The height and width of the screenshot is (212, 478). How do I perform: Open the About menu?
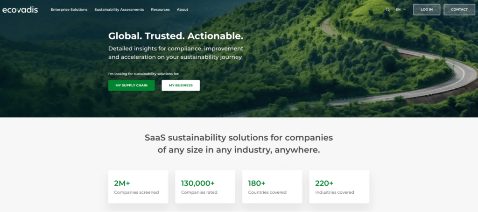click(x=183, y=9)
